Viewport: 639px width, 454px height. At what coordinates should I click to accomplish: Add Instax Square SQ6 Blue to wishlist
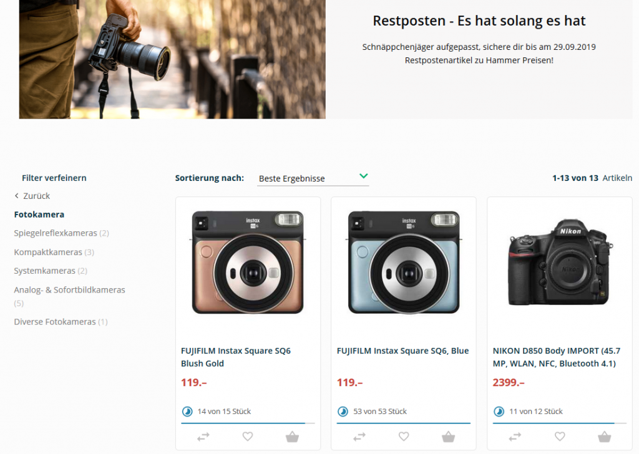point(404,437)
